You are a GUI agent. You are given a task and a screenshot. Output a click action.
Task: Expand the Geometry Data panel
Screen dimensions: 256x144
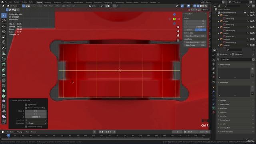225,128
